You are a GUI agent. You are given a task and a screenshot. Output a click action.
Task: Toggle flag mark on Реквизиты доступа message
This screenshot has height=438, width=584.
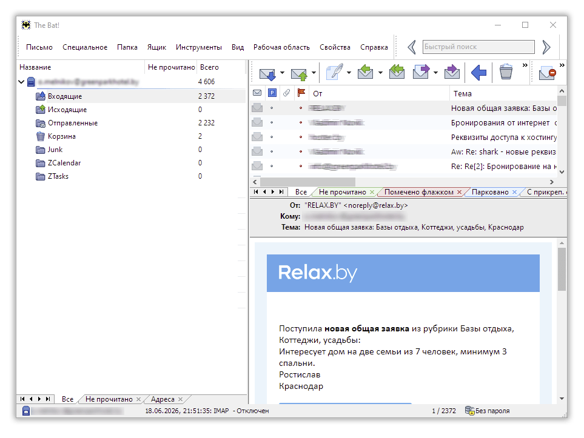pos(301,138)
